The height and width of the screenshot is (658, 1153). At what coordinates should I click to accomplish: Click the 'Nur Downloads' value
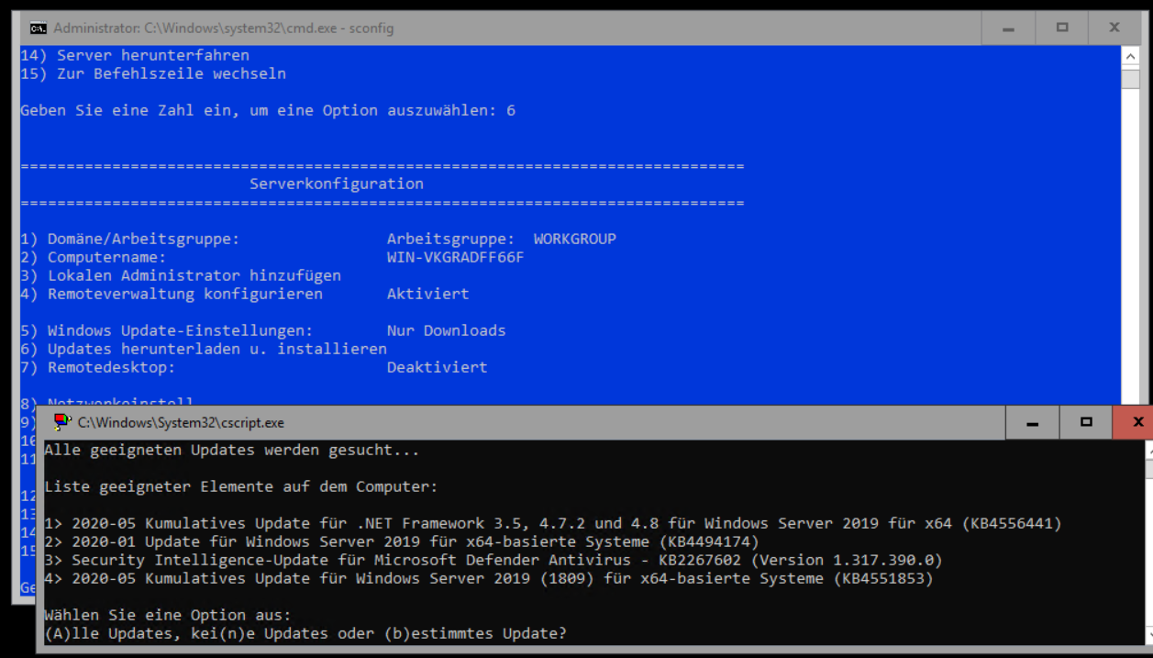[447, 330]
